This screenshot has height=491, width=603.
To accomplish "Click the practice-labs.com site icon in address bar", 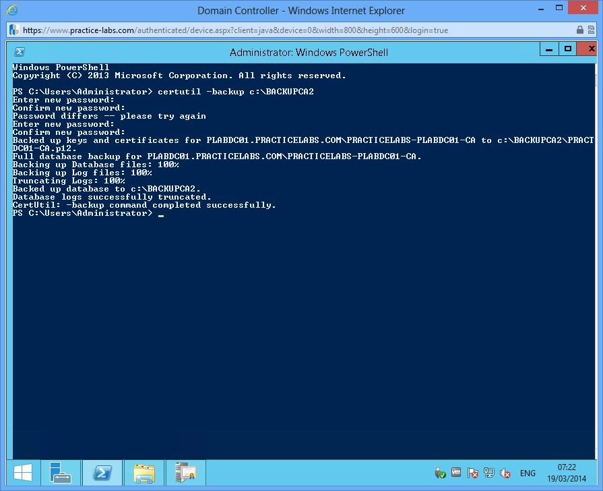I will tap(13, 30).
